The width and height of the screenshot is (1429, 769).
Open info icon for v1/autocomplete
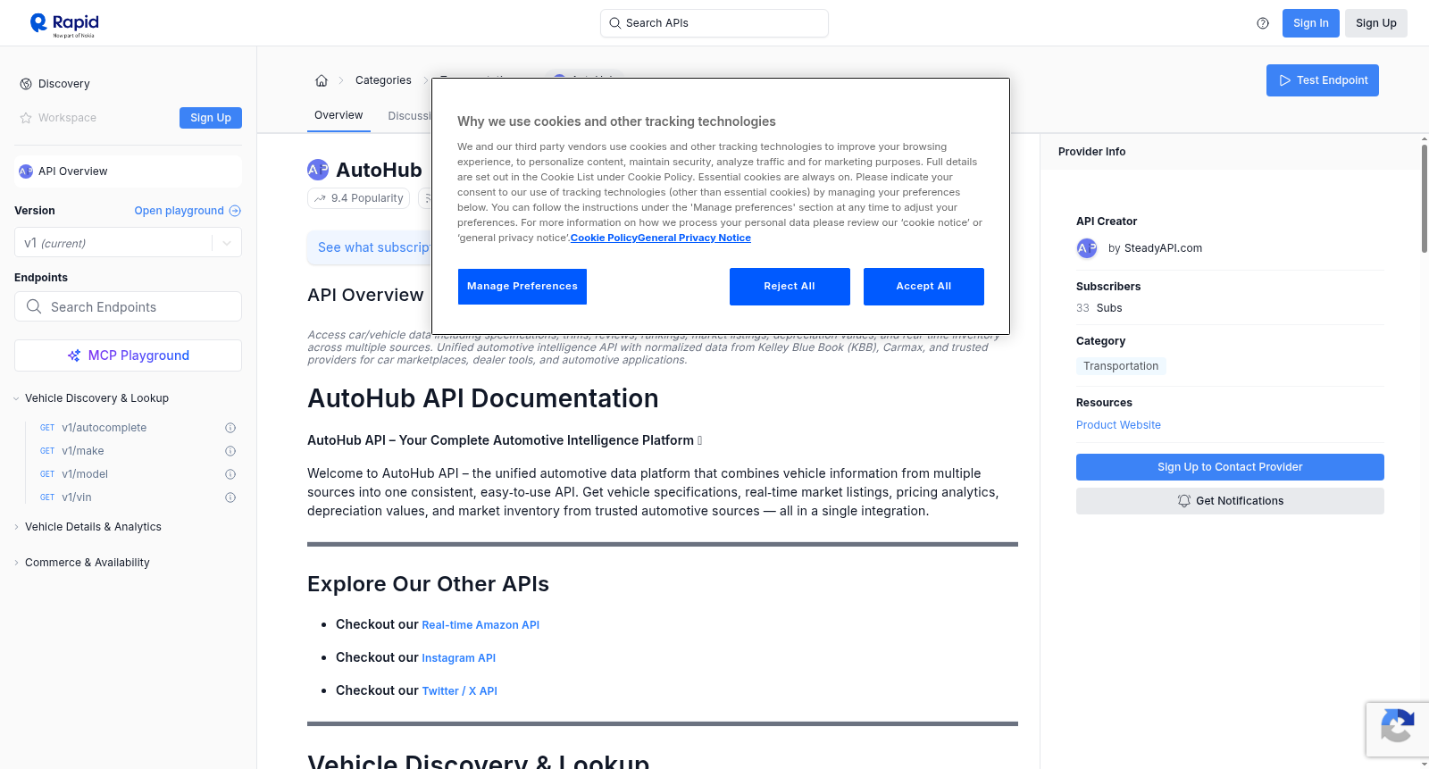pos(230,428)
